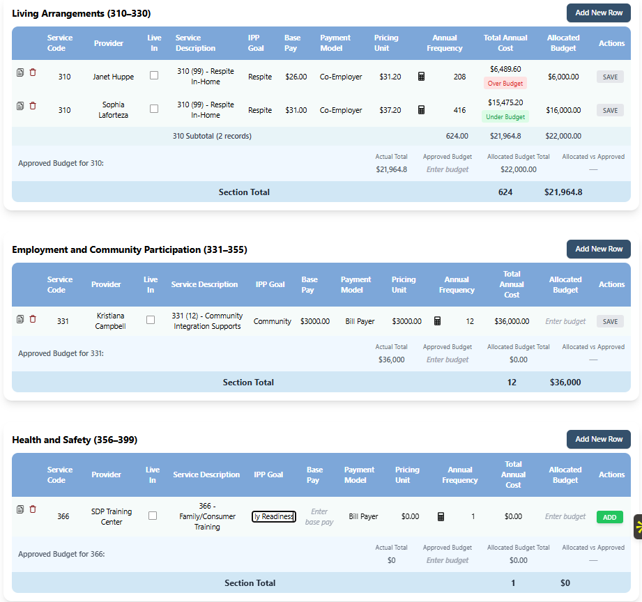
Task: Duplicate the SDP Training Center row
Action: point(20,509)
